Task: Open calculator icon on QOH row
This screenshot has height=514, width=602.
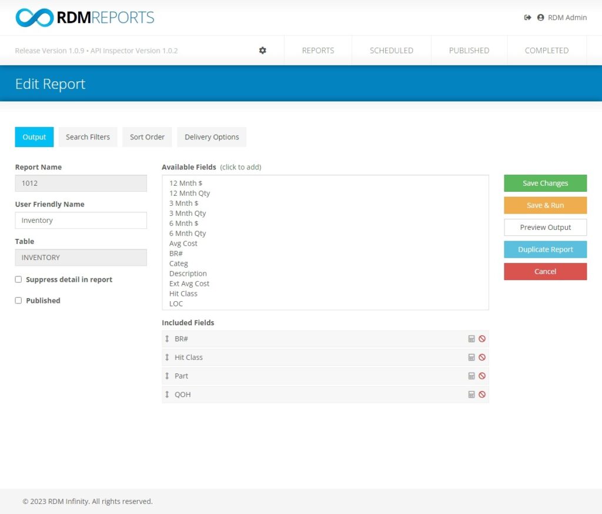Action: click(x=471, y=395)
